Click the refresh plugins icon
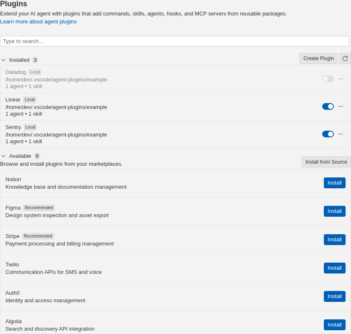This screenshot has width=351, height=334. pos(345,58)
